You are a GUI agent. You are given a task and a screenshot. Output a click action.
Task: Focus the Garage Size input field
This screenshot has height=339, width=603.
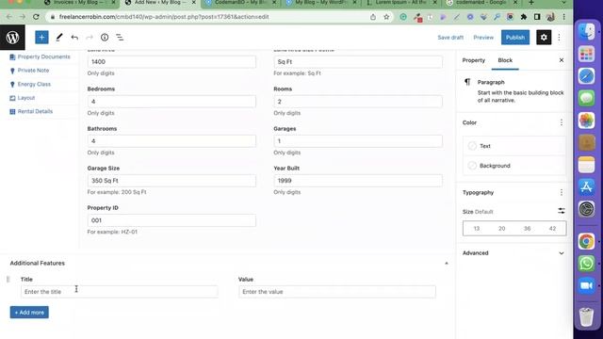click(171, 181)
